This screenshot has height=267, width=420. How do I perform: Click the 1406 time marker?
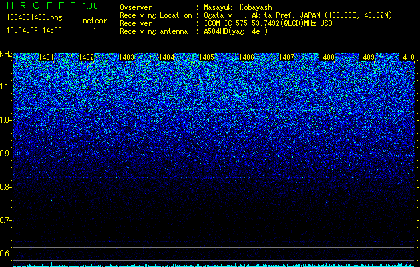246,57
